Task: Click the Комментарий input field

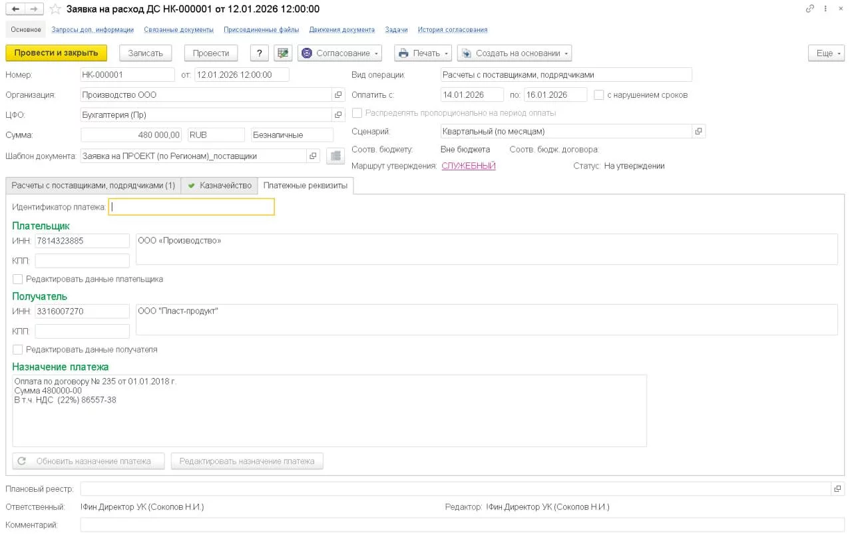Action: tap(462, 525)
